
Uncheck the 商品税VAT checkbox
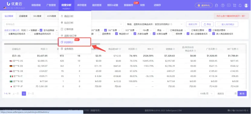116,34
